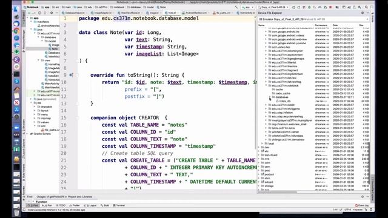
Task: Open the Emulator device selector in Device File Explorer
Action: (x=313, y=19)
